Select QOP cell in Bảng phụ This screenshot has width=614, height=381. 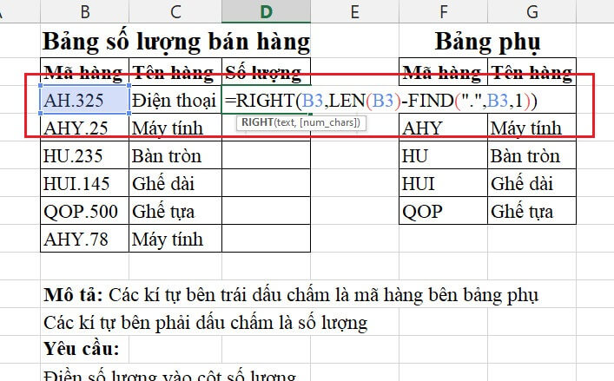(443, 211)
